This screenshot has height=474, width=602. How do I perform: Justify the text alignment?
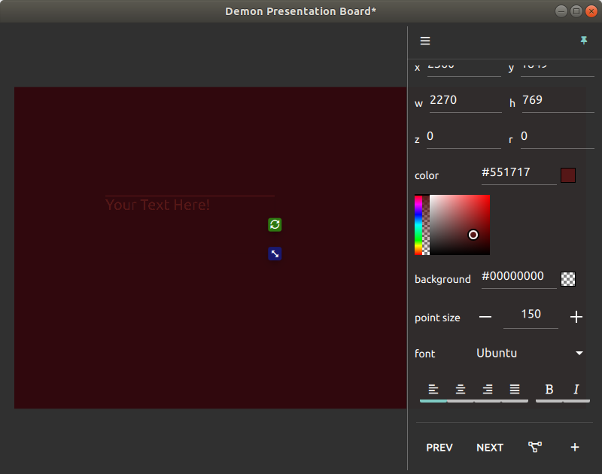click(515, 389)
